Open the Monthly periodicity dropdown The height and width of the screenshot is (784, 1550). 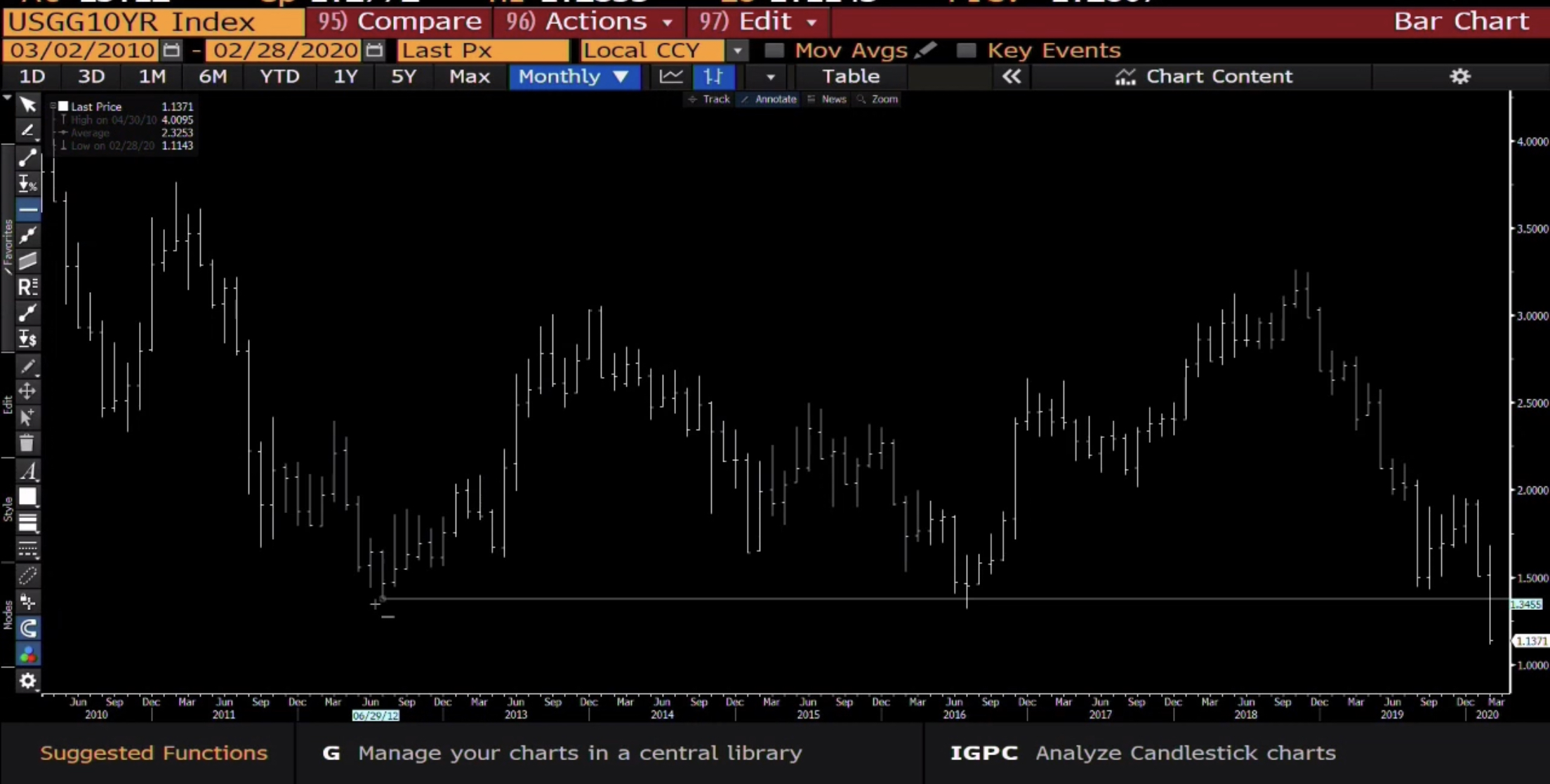pyautogui.click(x=574, y=77)
